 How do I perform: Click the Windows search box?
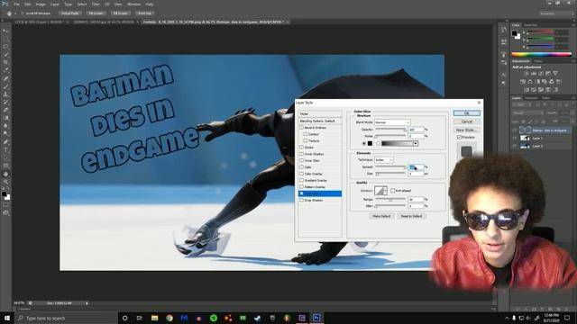66,318
